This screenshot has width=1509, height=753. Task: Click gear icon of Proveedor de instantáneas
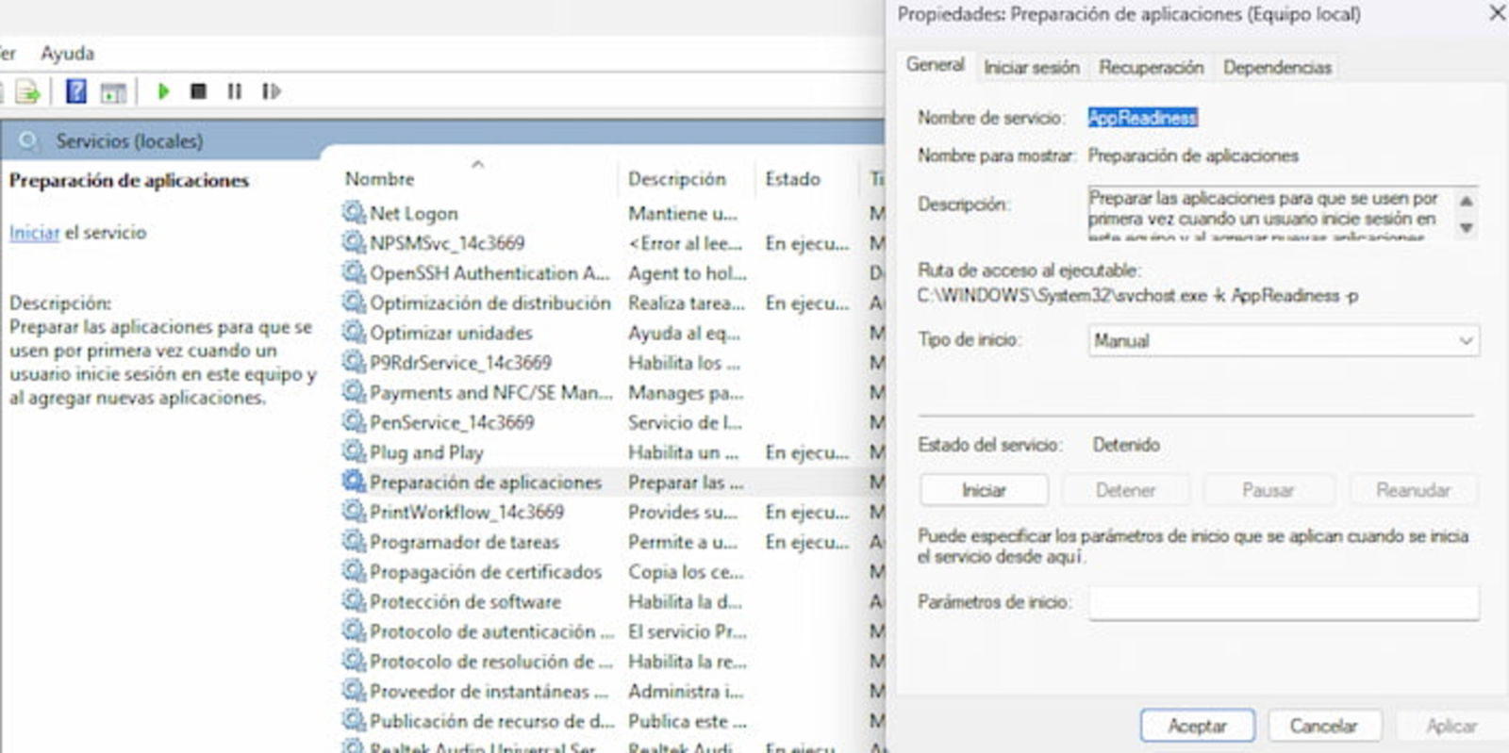[354, 691]
